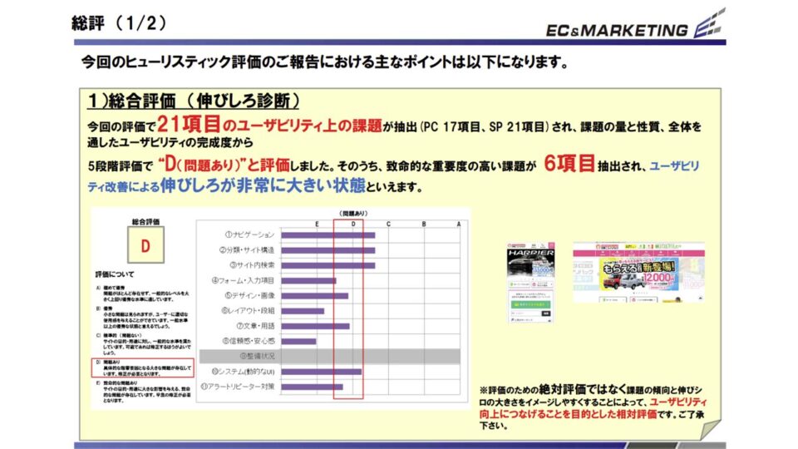Click the note text 絶対評価ではなく
The image size is (798, 449).
pyautogui.click(x=582, y=389)
